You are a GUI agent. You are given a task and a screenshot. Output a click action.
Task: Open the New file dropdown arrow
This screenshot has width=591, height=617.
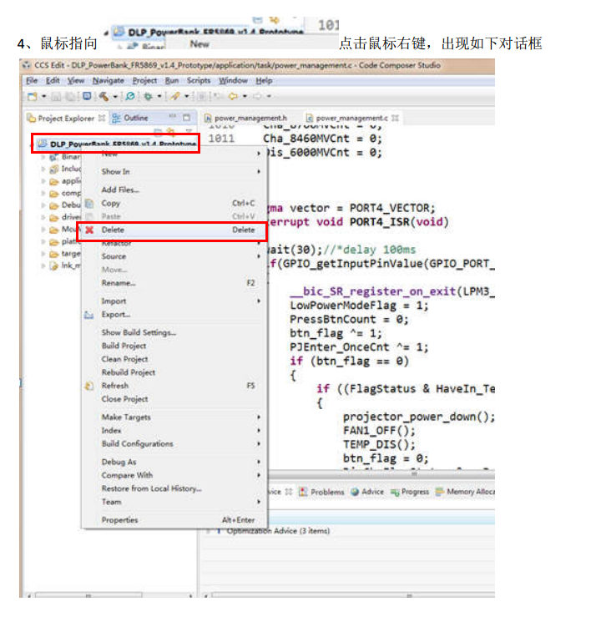tap(44, 96)
